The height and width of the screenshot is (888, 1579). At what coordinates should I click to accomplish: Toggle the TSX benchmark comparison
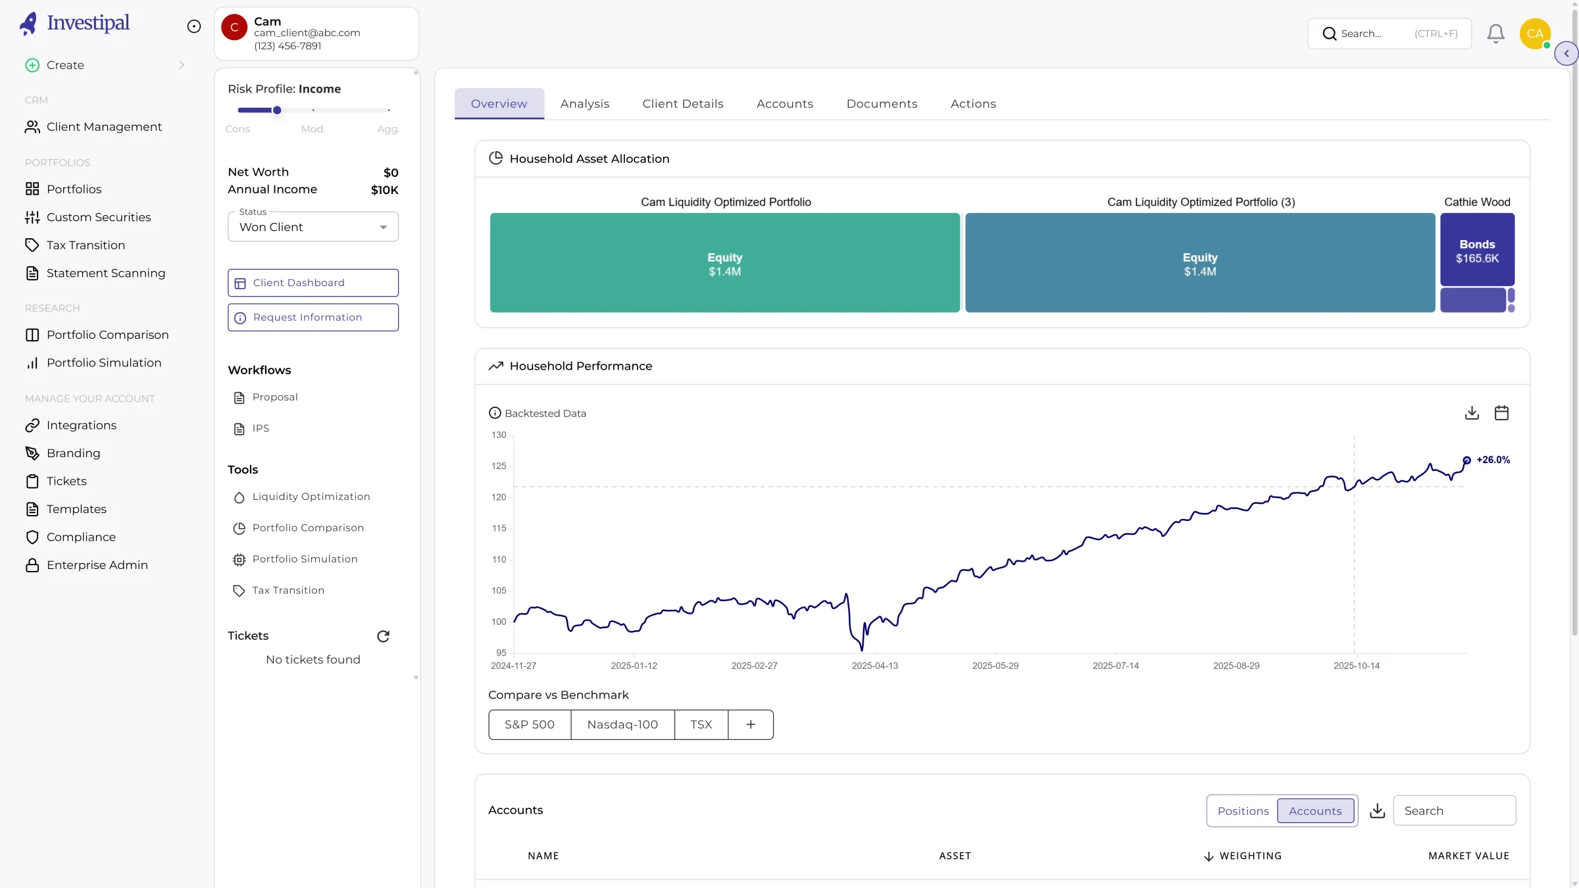701,724
